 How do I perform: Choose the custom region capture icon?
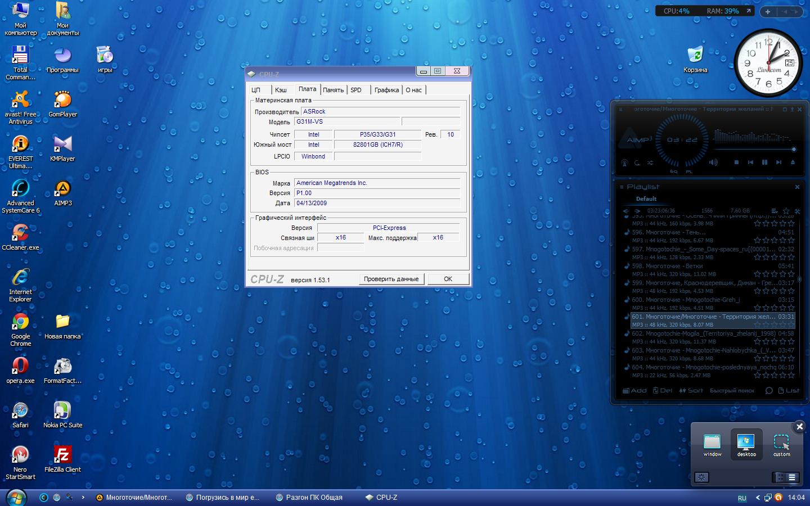(781, 442)
